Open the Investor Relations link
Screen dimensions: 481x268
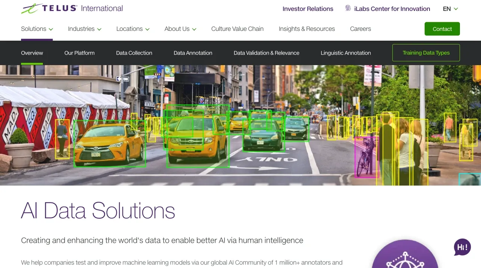point(308,9)
